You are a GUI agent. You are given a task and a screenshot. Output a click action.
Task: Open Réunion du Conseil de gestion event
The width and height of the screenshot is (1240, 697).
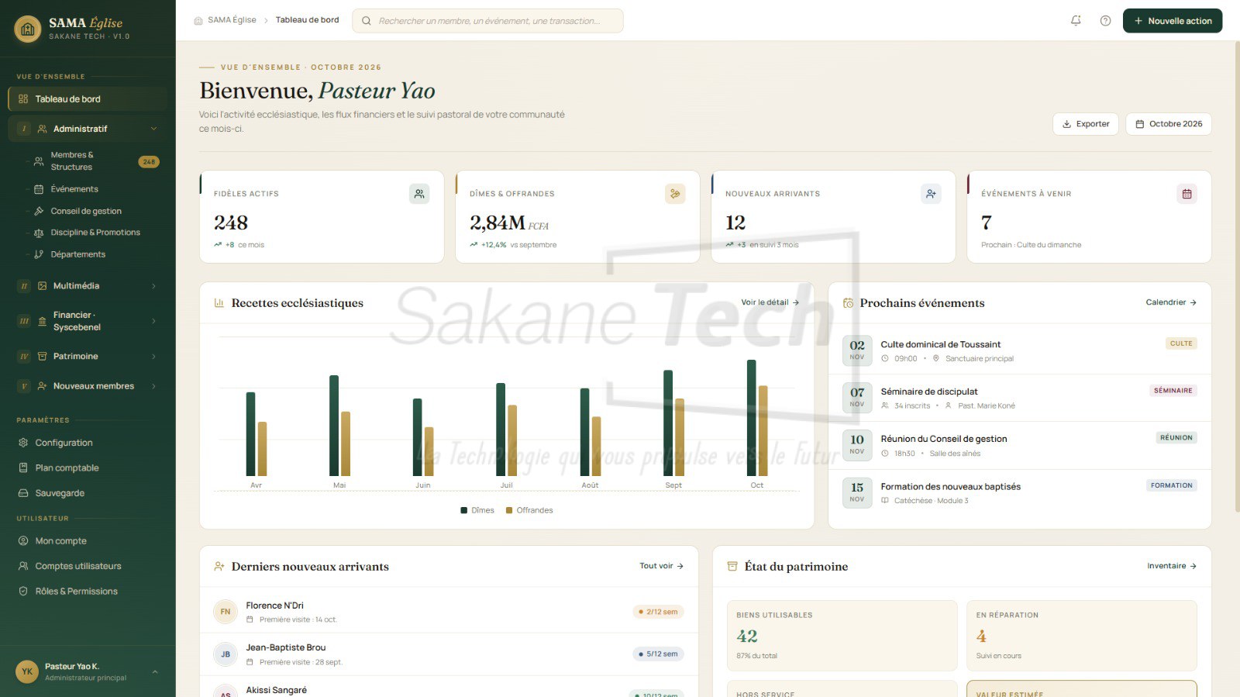click(1019, 445)
